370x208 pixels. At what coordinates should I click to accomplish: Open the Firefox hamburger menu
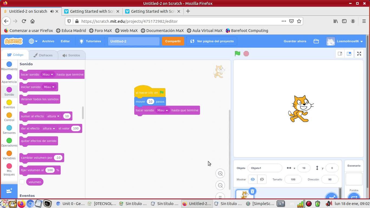pos(364,21)
